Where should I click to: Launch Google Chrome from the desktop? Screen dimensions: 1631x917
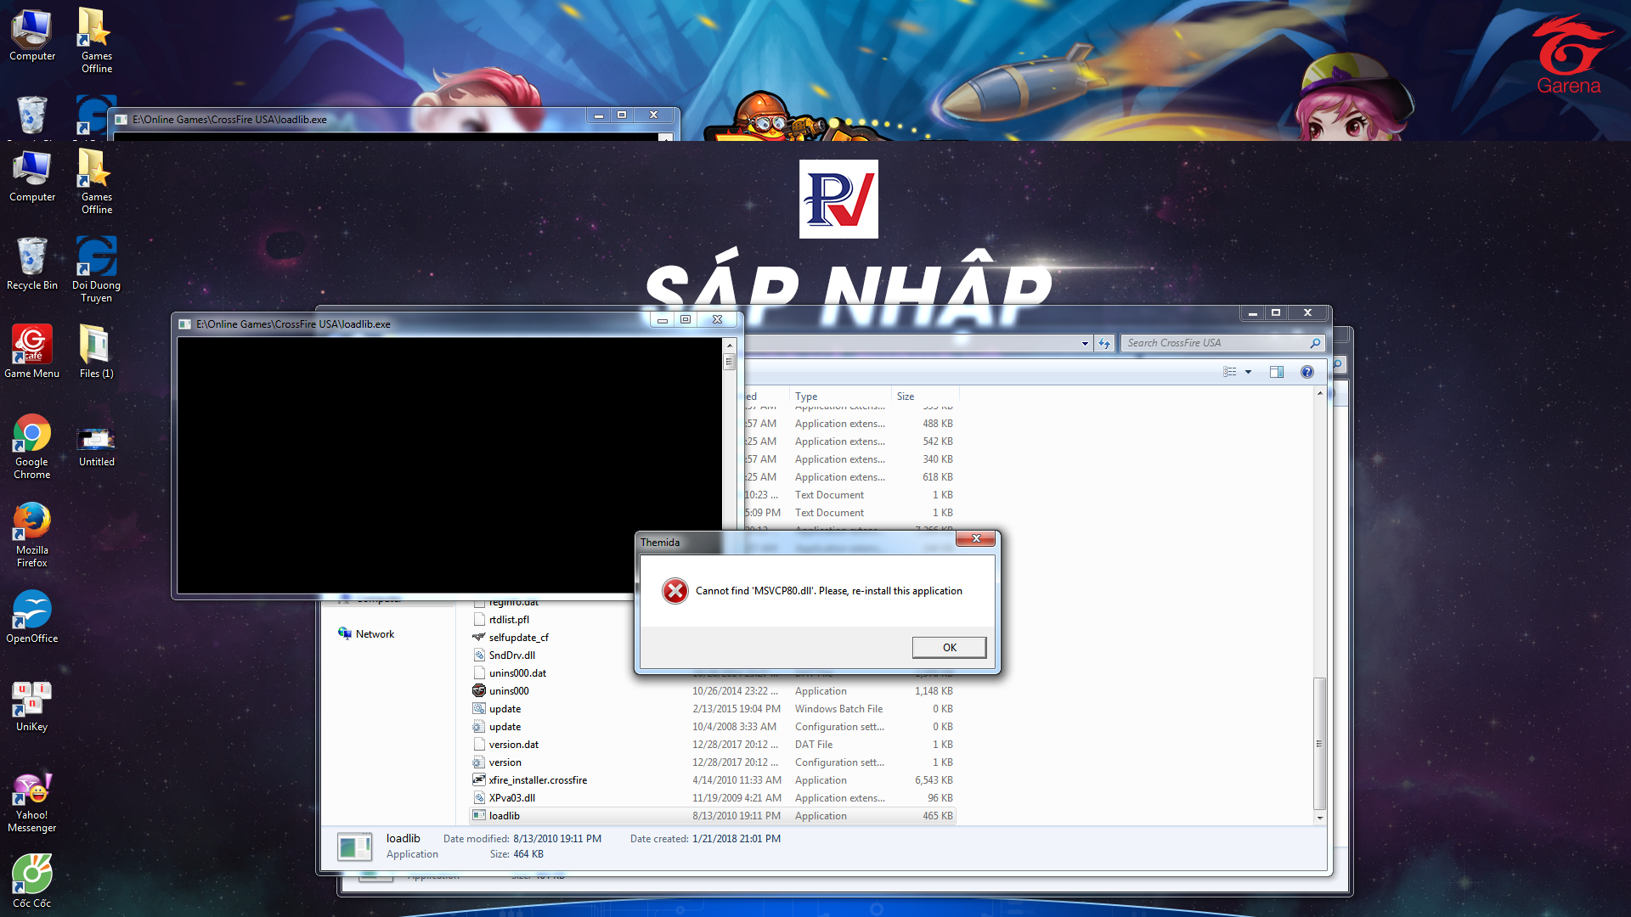[x=31, y=446]
